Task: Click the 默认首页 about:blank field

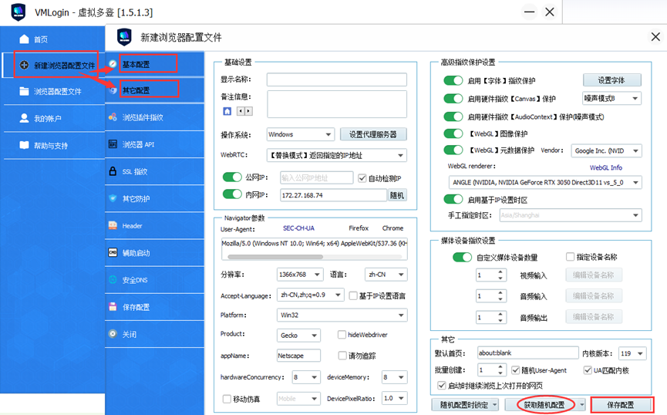Action: [528, 353]
